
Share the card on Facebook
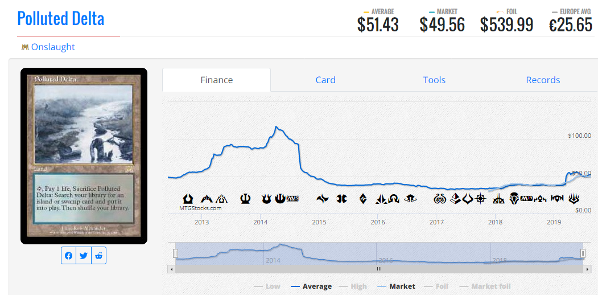point(69,256)
